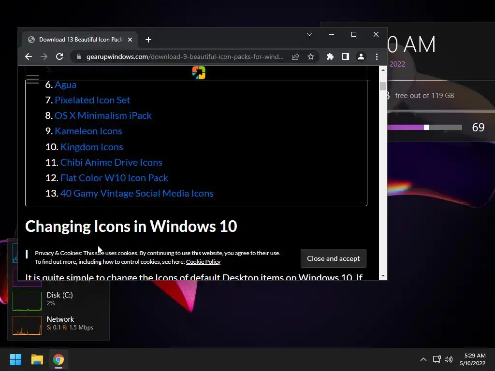Screen dimensions: 495x371
Task: Click the Close and accept button
Action: tap(334, 258)
